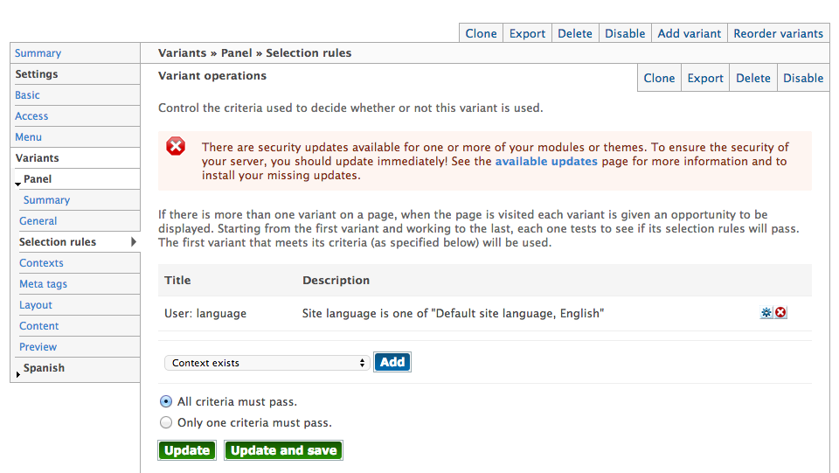
Task: Click top Delete page operation
Action: click(575, 33)
